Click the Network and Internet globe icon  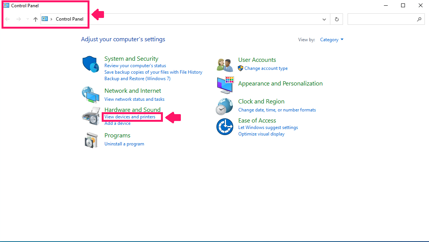click(x=91, y=95)
